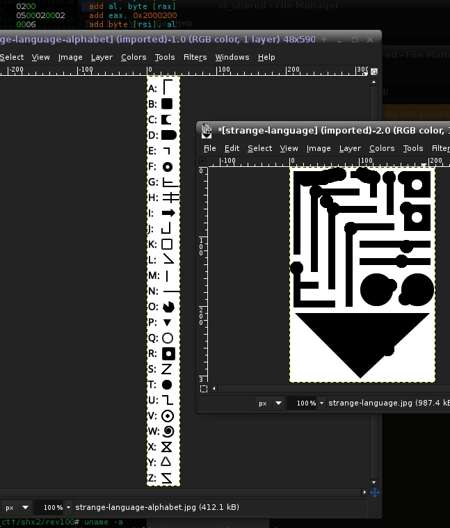Image resolution: width=450 pixels, height=528 pixels.
Task: Open File menu in strange-language window
Action: click(x=209, y=148)
